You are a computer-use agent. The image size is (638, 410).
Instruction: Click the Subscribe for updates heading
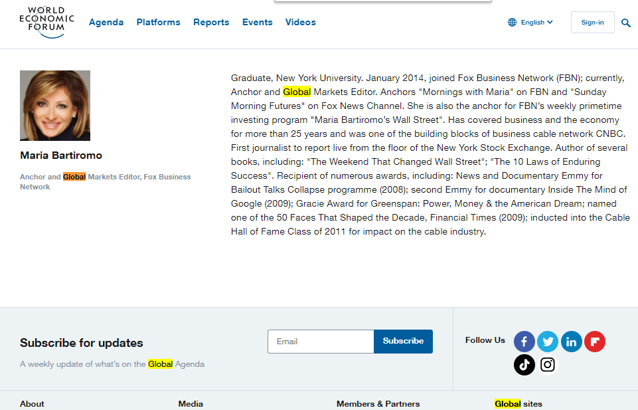point(82,343)
